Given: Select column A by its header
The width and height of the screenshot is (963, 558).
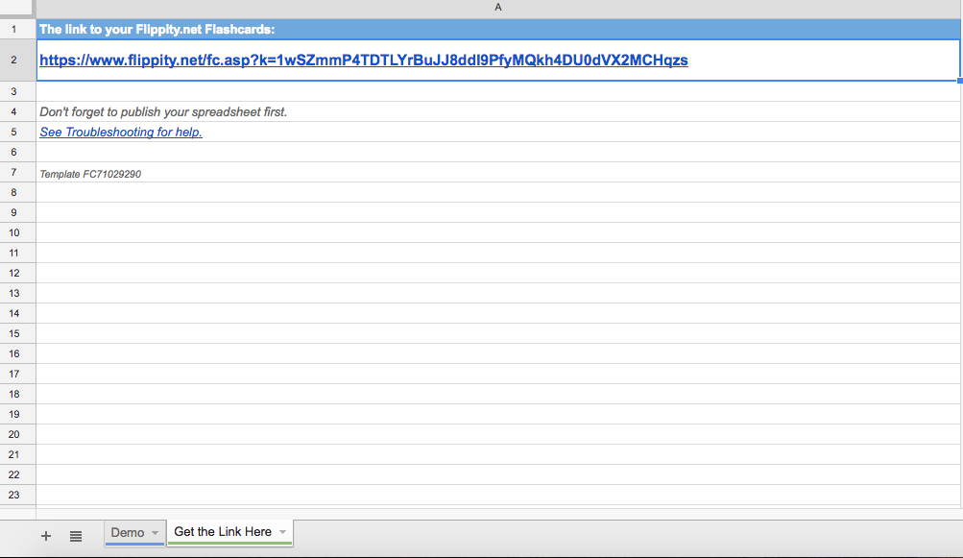Looking at the screenshot, I should (497, 8).
